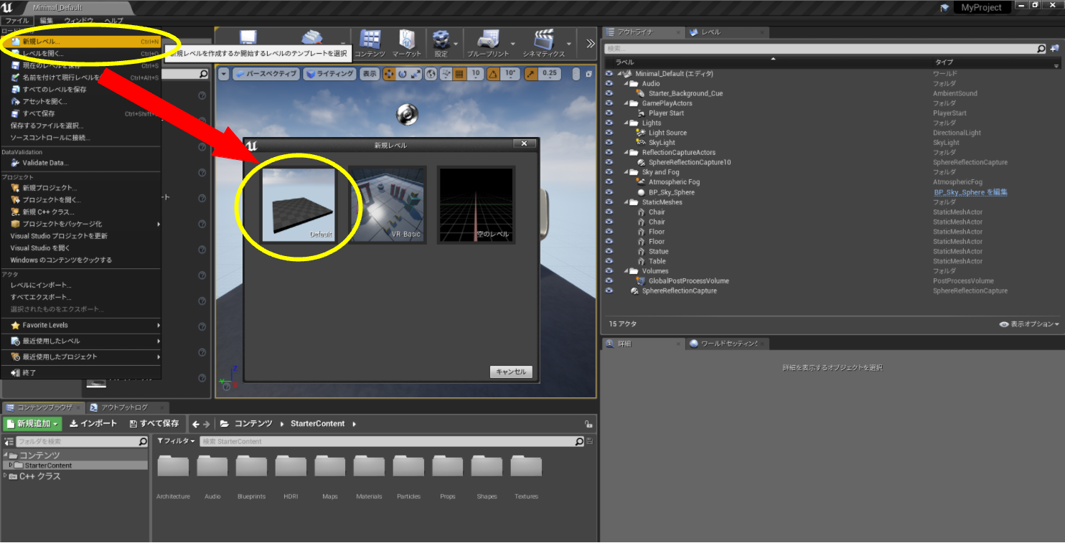Open the rotation snap 10° dropdown
Screen dimensions: 1065x543
coord(510,74)
